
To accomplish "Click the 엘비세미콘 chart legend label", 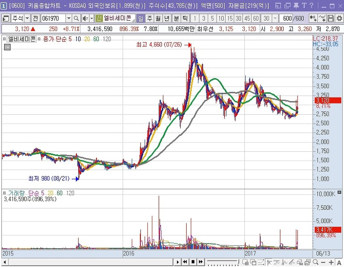I will click(22, 39).
